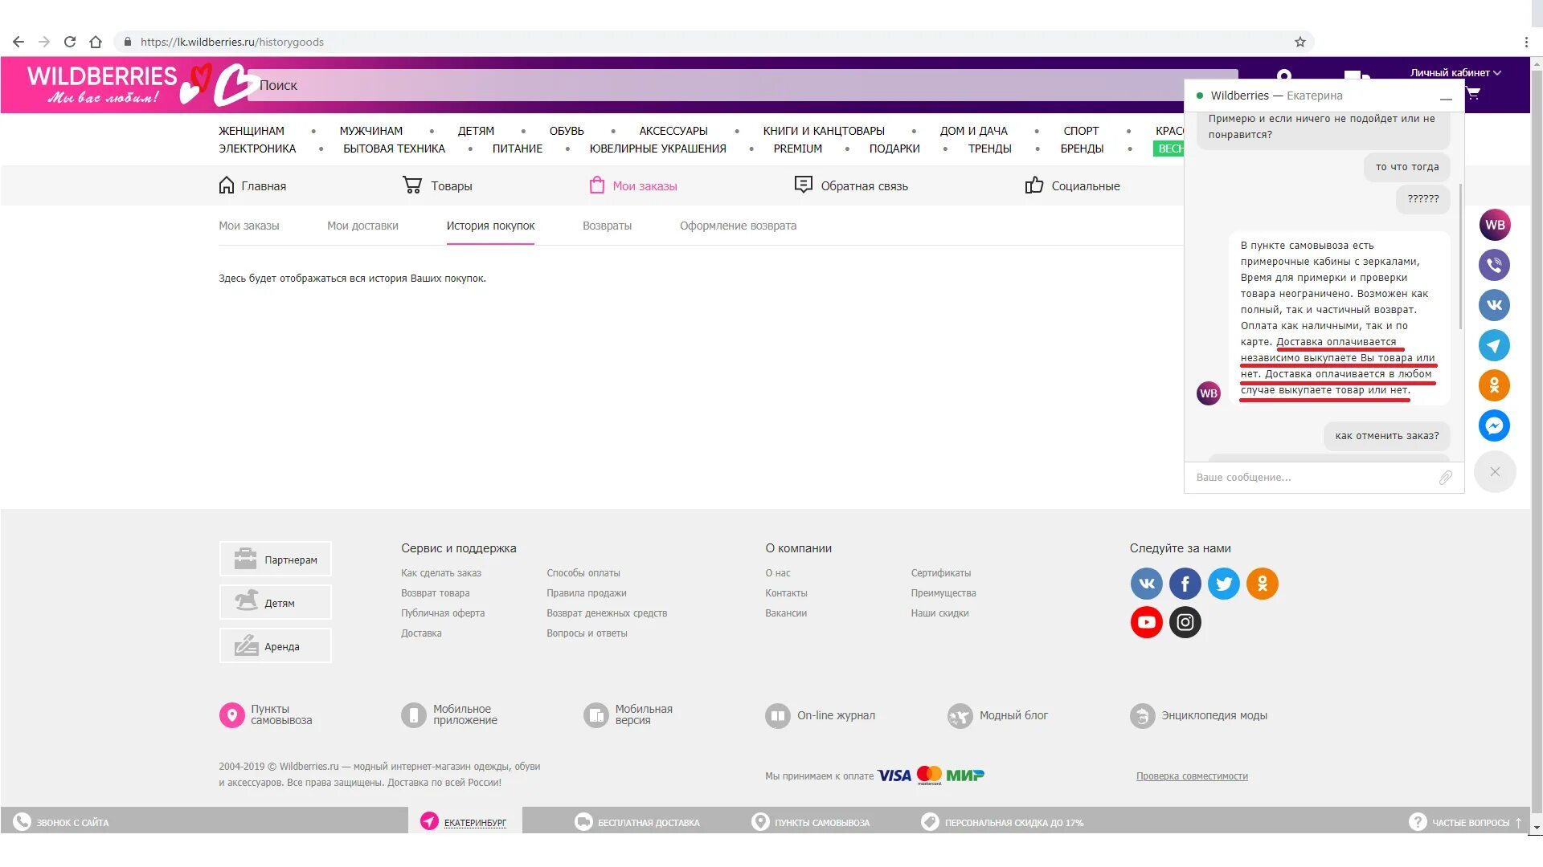Image resolution: width=1543 pixels, height=867 pixels.
Task: Open browser three-dot menu
Action: click(x=1525, y=42)
